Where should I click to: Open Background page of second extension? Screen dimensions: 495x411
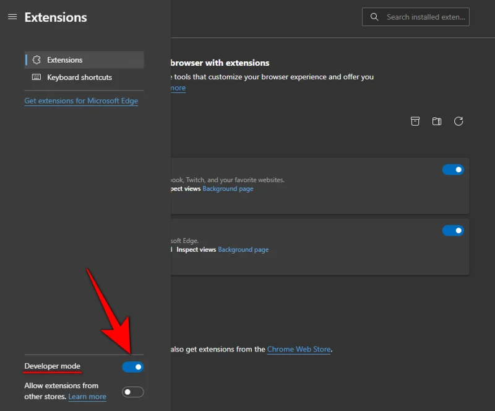click(x=243, y=250)
